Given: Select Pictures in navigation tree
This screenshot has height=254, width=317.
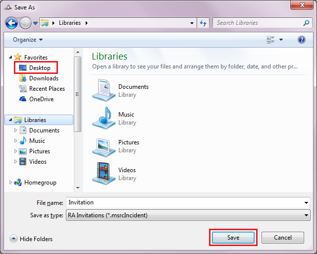Looking at the screenshot, I should pos(35,151).
